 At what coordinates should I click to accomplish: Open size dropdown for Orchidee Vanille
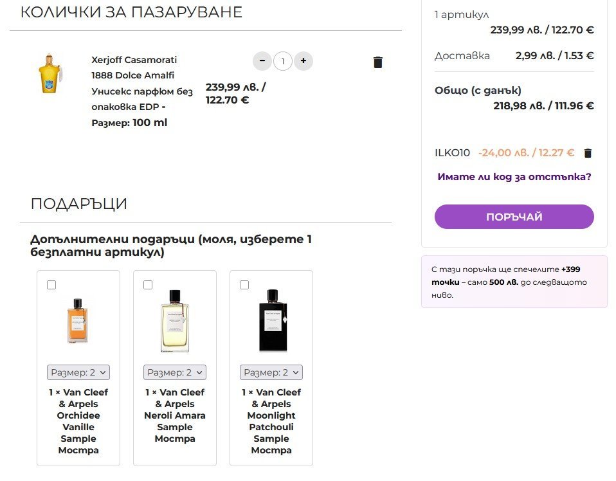tap(78, 372)
